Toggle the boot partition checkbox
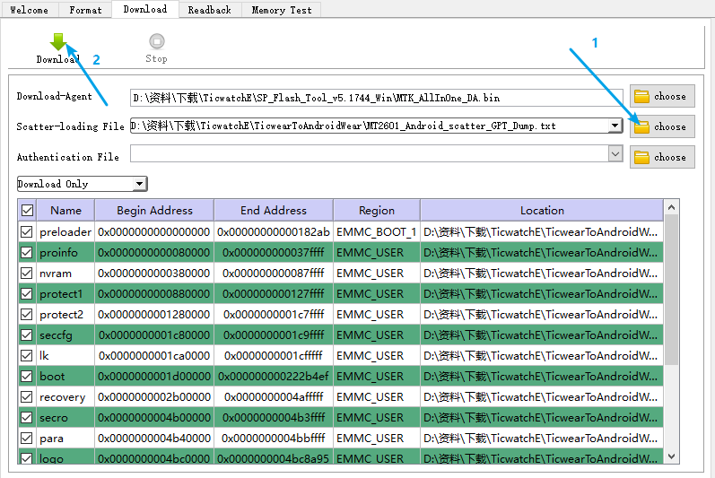715x478 pixels. pos(26,377)
